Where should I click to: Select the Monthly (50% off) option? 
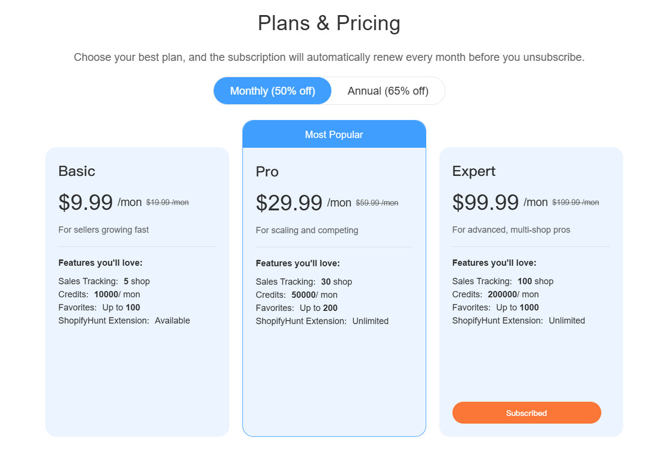272,90
